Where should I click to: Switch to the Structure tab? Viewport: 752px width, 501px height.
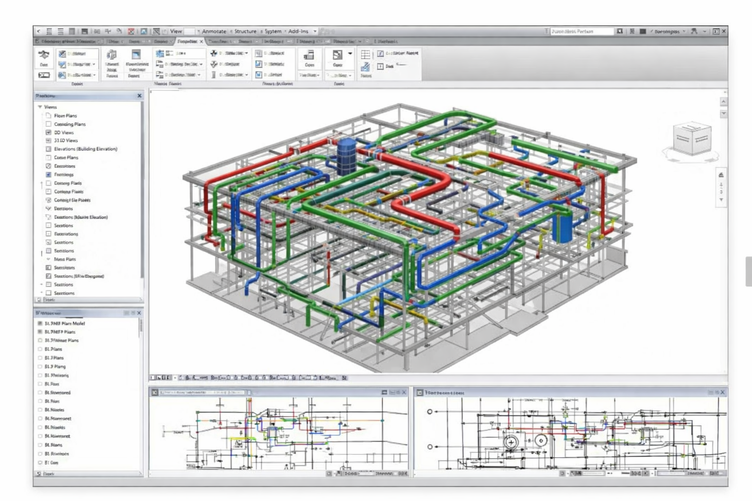245,31
